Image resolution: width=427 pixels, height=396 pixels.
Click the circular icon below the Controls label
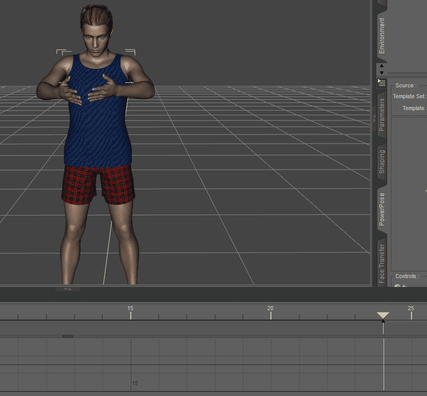pyautogui.click(x=398, y=286)
